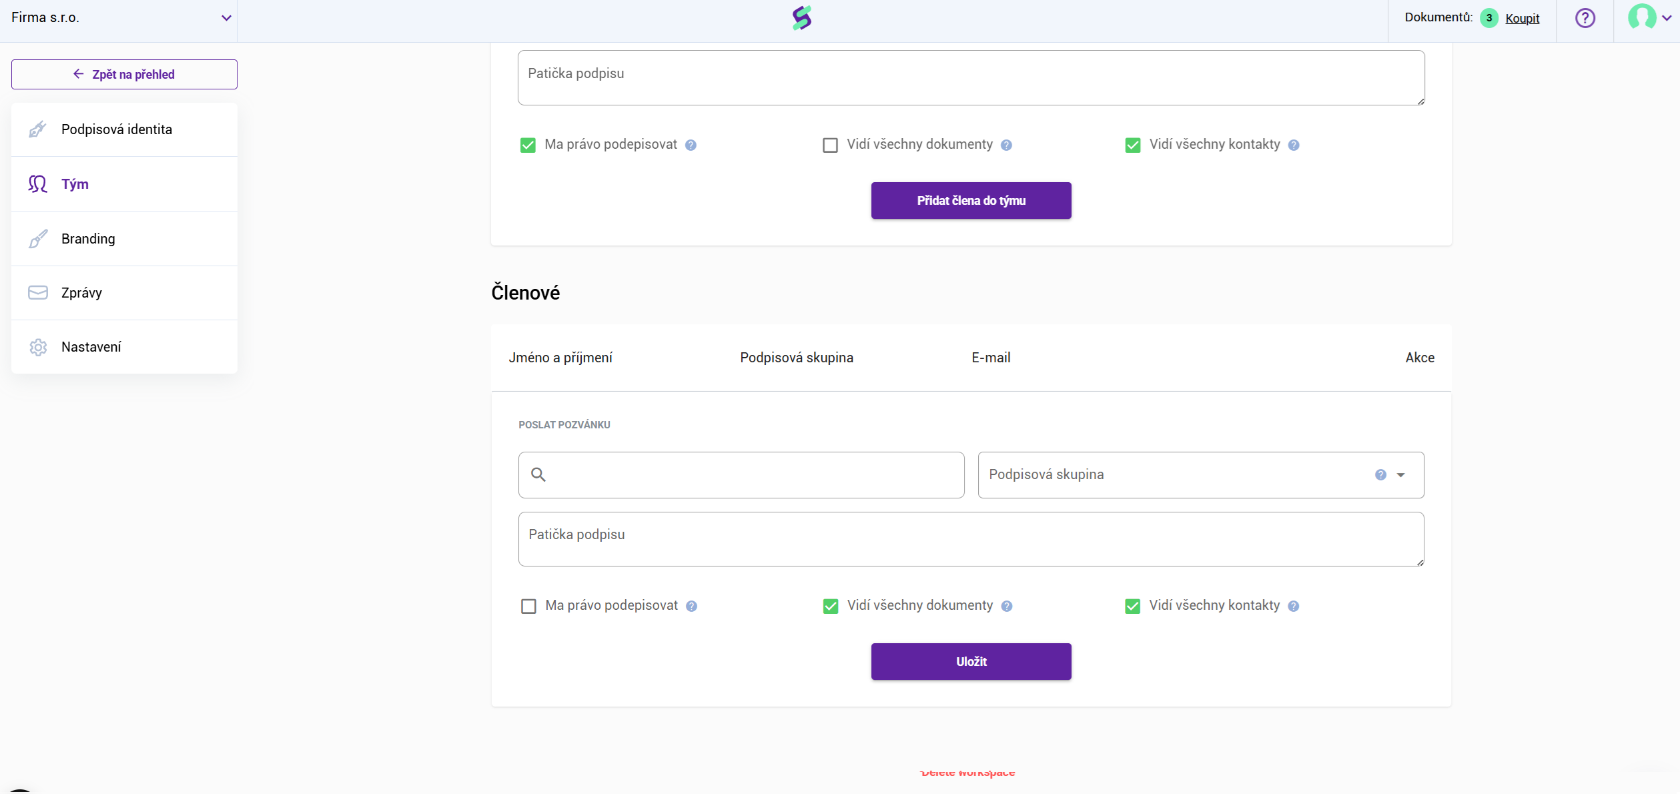
Task: Expand the Firma s.r.o. workspace selector
Action: pyautogui.click(x=226, y=18)
